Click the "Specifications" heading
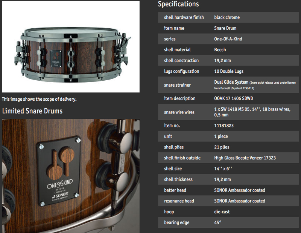Viewport: 301px width, 233px height. (178, 4)
